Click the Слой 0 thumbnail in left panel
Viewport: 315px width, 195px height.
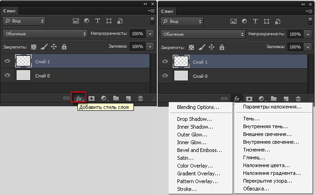coord(23,76)
